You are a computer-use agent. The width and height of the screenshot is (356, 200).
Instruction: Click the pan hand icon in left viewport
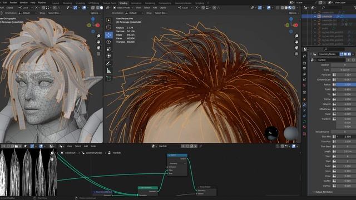point(98,42)
